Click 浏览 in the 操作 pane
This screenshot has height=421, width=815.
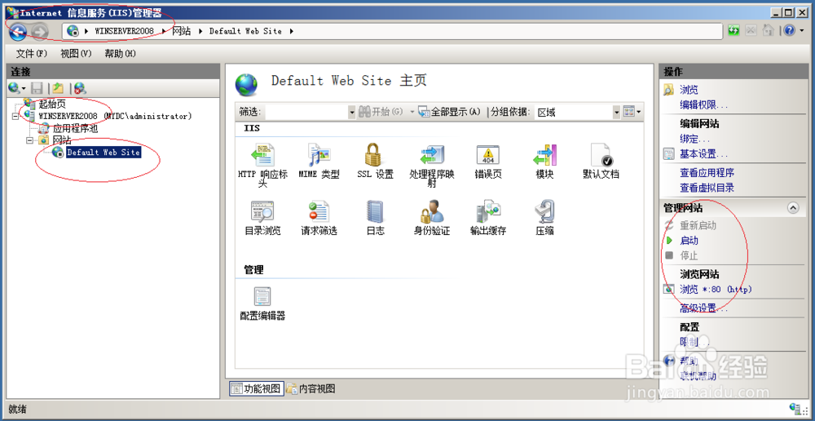(x=689, y=90)
